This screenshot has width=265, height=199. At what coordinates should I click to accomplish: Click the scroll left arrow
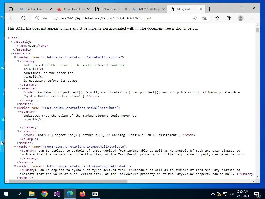click(7, 181)
